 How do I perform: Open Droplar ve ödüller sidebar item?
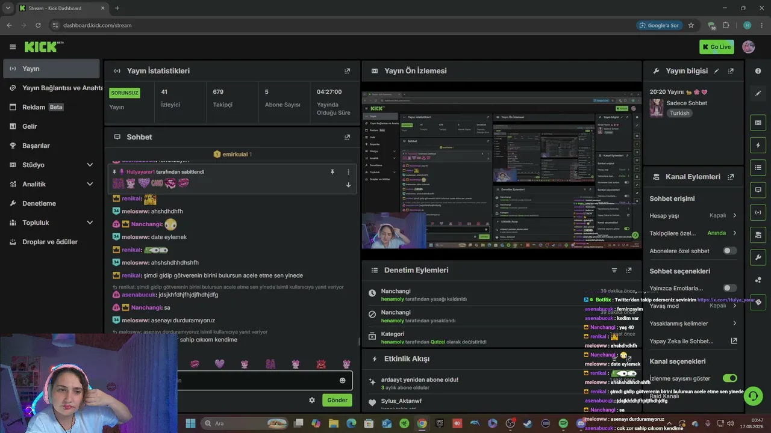(x=51, y=242)
